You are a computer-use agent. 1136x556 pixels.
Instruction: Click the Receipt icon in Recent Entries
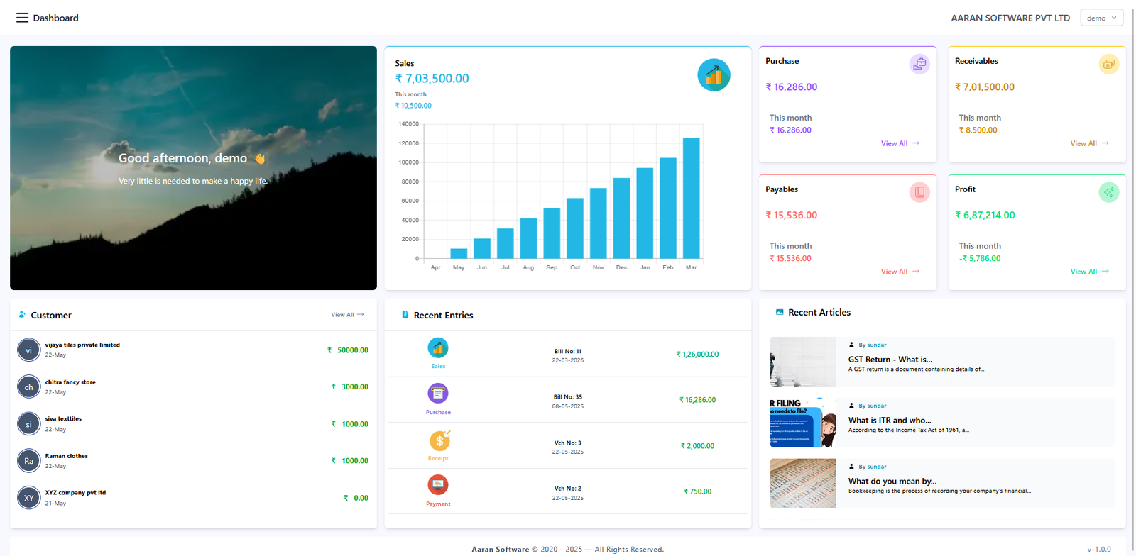click(439, 441)
